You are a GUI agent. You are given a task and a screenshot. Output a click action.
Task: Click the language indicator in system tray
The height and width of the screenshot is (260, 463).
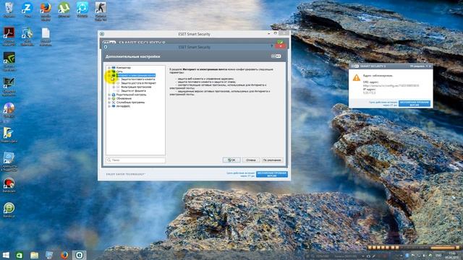click(439, 255)
